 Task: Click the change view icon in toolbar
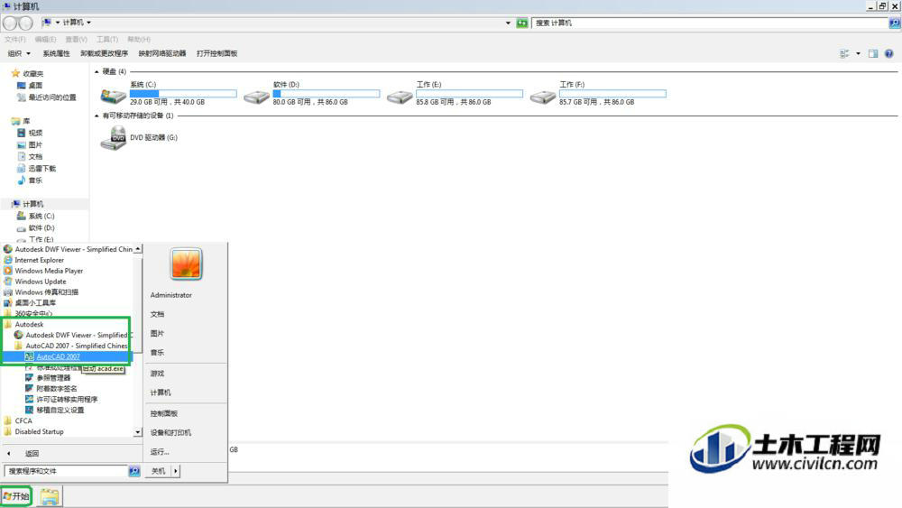844,53
